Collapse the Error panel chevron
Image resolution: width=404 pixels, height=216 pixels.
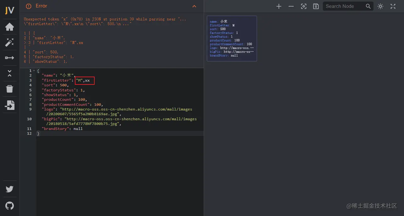click(x=194, y=6)
